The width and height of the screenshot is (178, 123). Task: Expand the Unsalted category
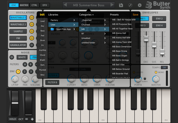click(x=94, y=38)
